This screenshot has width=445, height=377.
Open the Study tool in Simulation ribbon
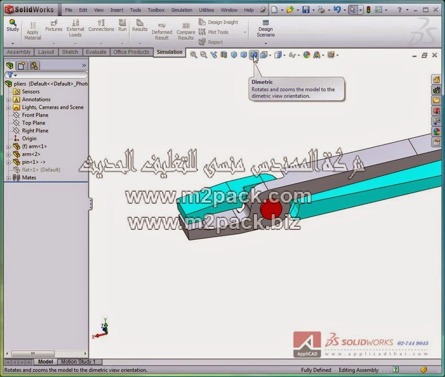(13, 26)
